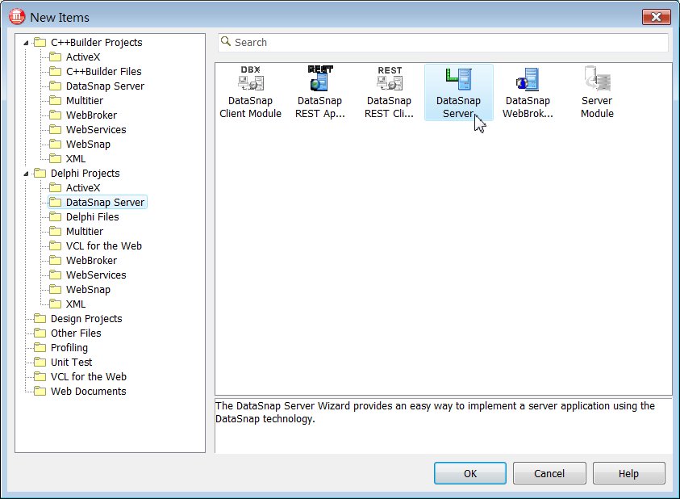
Task: Pick the DataSnap REST Client Module item
Action: (x=389, y=93)
